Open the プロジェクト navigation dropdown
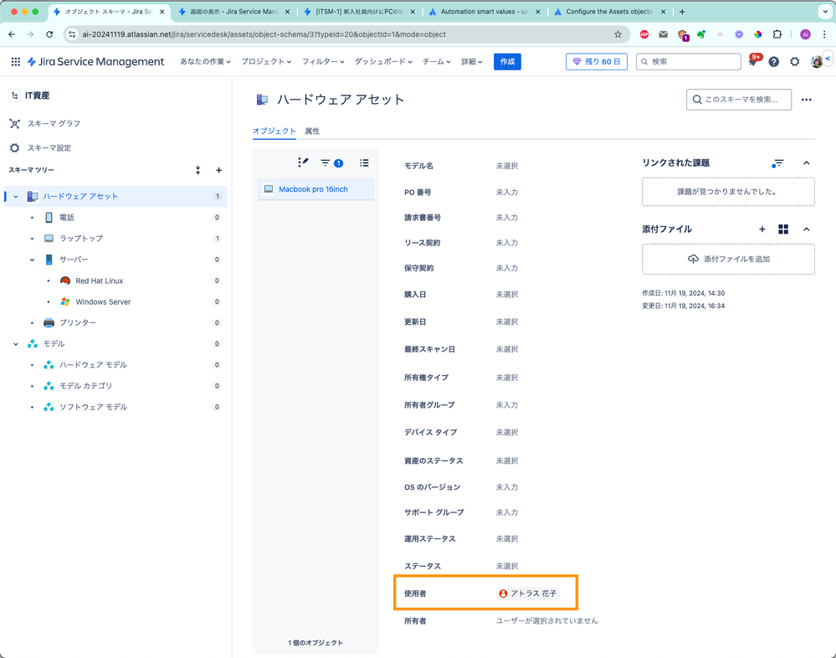 click(x=265, y=61)
